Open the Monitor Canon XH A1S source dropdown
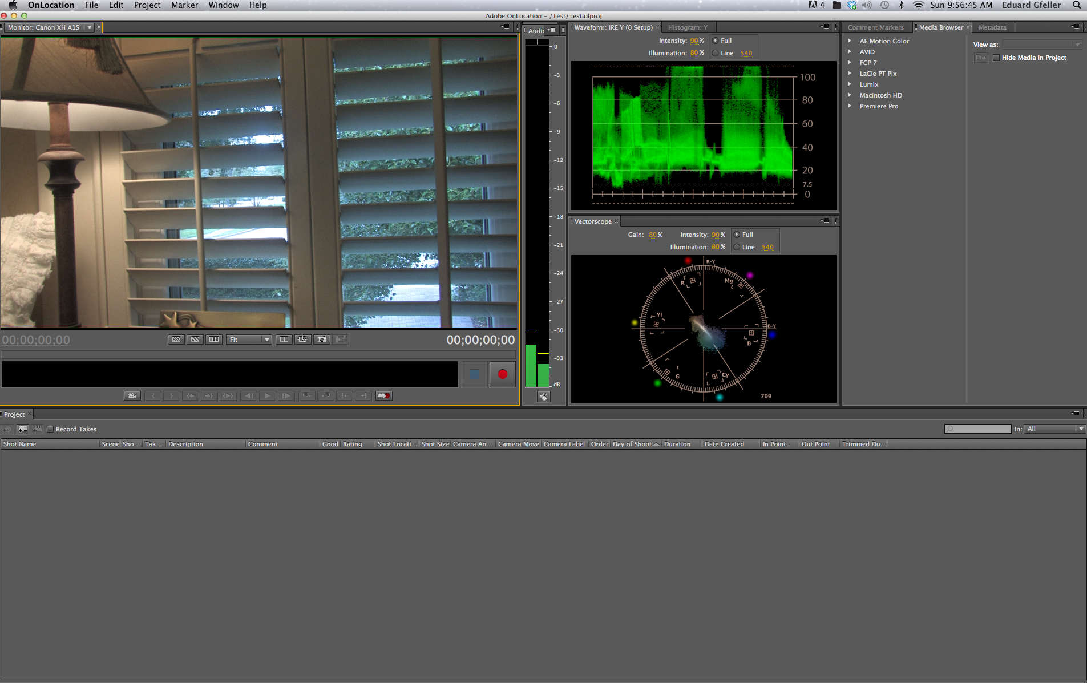The height and width of the screenshot is (683, 1087). tap(90, 27)
